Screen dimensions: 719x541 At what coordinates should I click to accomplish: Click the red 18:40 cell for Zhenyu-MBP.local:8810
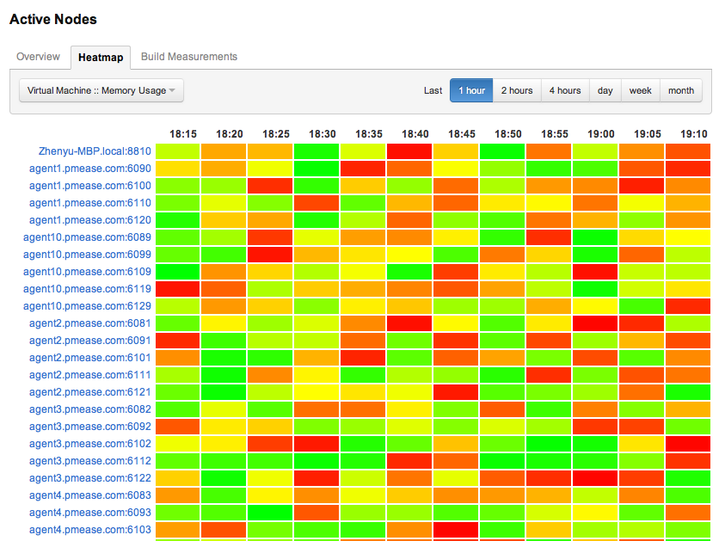pos(409,151)
